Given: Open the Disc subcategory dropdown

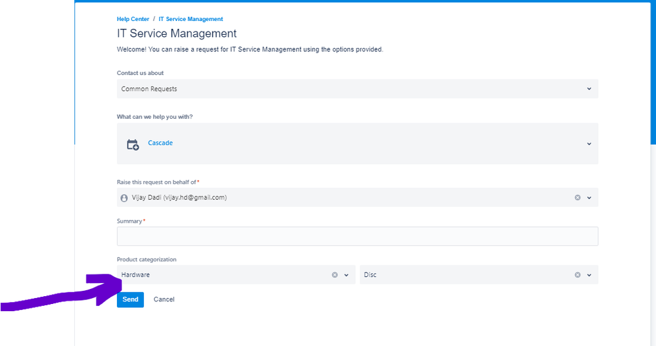Looking at the screenshot, I should coord(479,275).
